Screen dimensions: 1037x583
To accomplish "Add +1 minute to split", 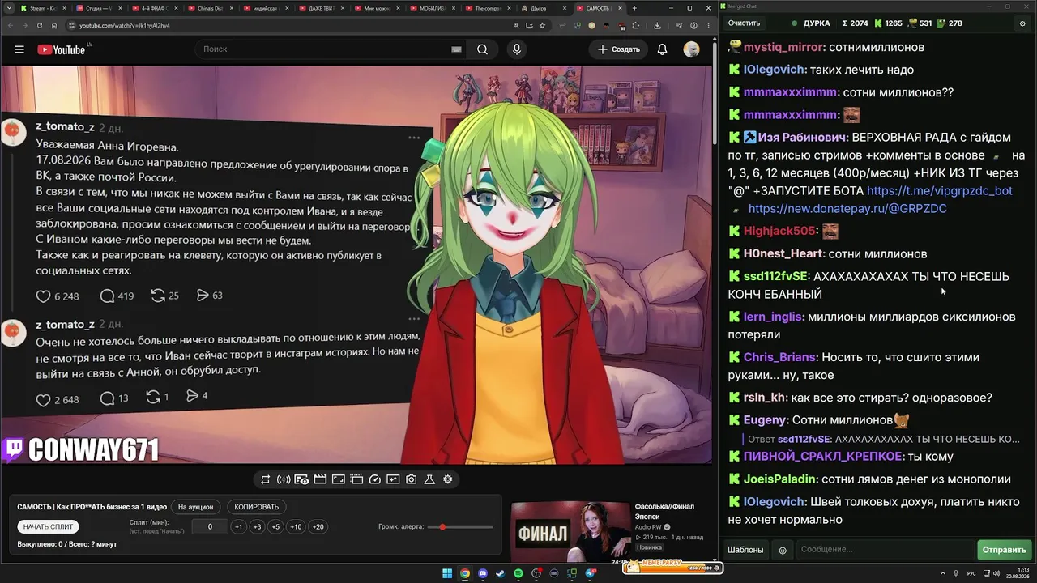I will coord(238,526).
